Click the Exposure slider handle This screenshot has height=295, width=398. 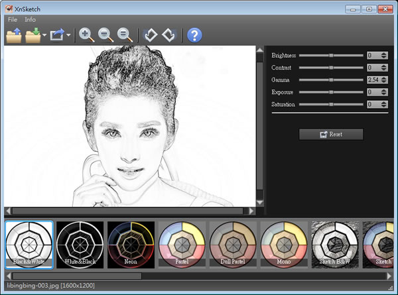point(331,92)
